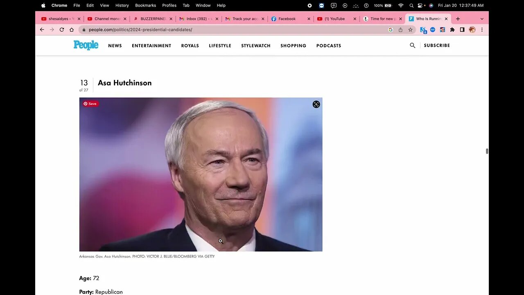Reload the current page
524x295 pixels.
[x=62, y=29]
